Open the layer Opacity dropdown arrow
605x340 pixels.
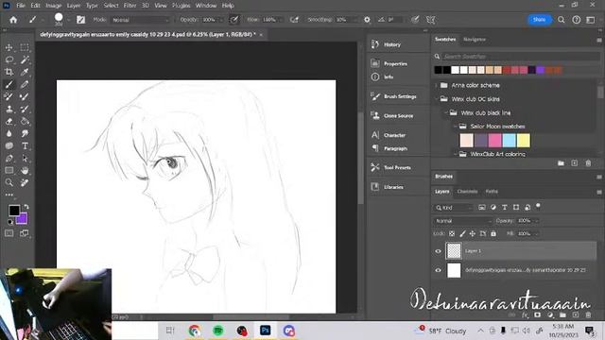click(x=537, y=221)
